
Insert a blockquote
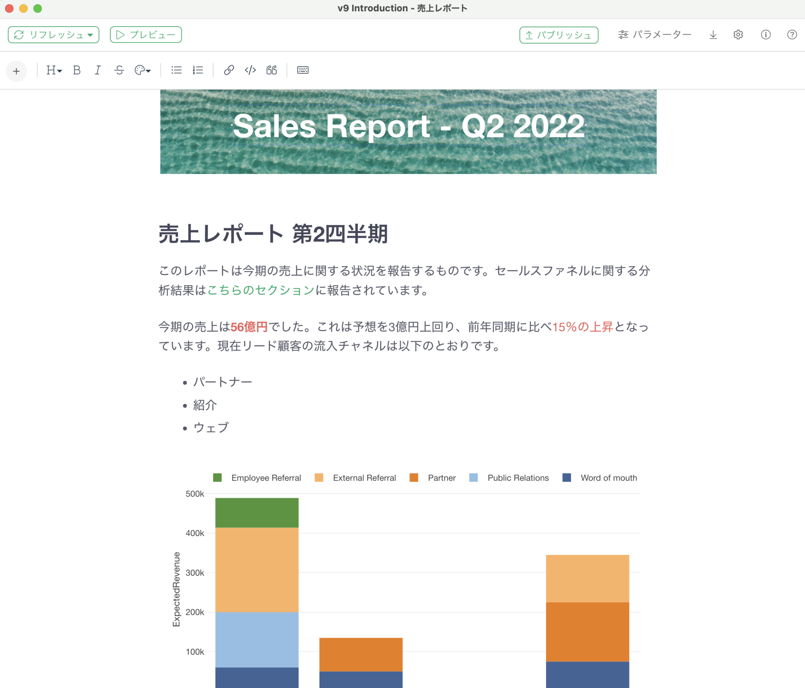point(272,70)
